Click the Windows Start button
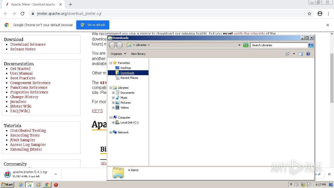The height and width of the screenshot is (188, 334). point(7,184)
